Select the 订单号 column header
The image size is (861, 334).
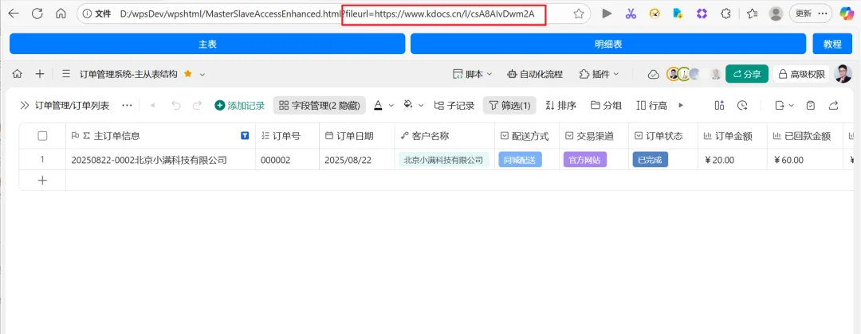coord(287,136)
